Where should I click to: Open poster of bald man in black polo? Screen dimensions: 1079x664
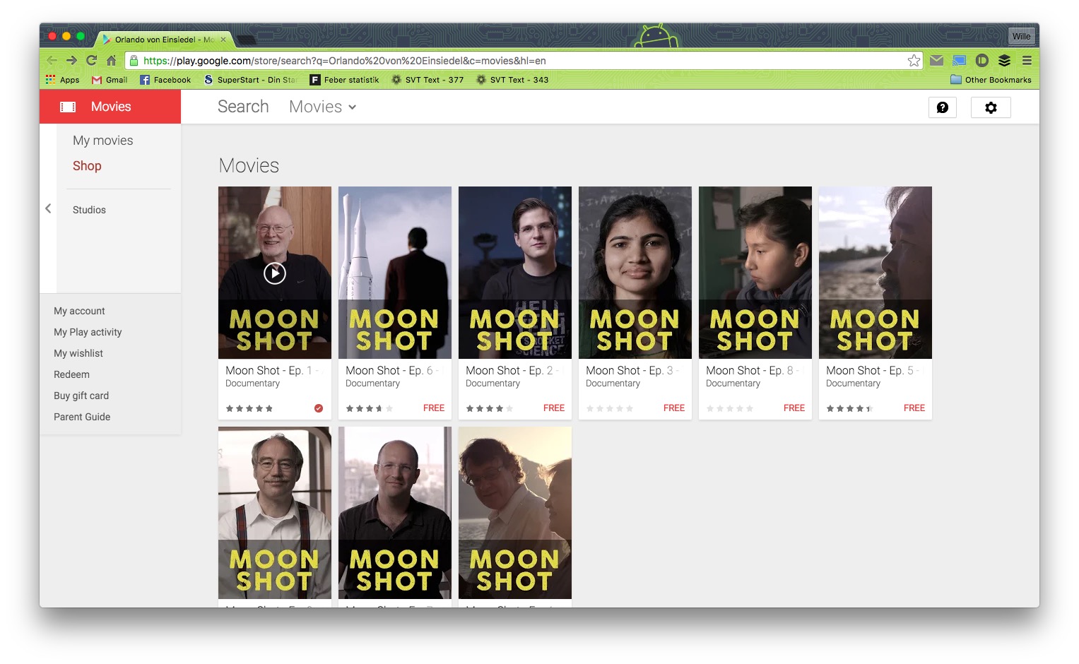tap(395, 513)
